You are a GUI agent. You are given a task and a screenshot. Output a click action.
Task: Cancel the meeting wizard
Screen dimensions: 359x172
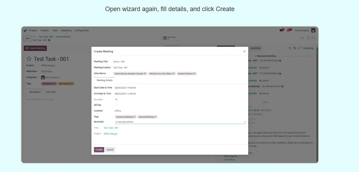(110, 149)
